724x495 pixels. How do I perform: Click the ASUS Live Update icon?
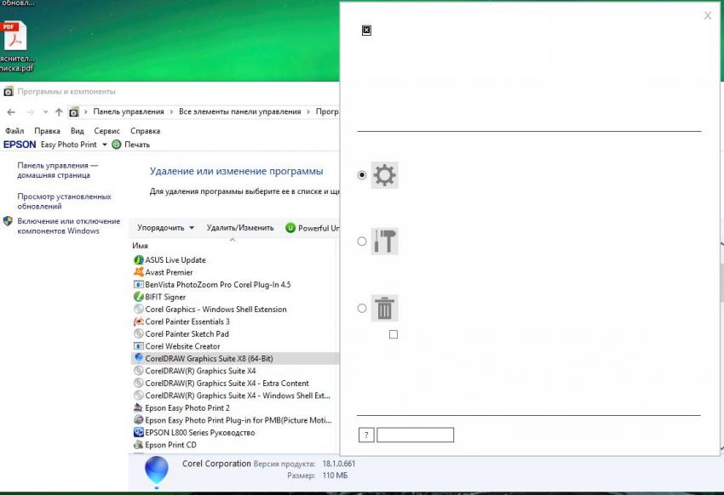[139, 259]
